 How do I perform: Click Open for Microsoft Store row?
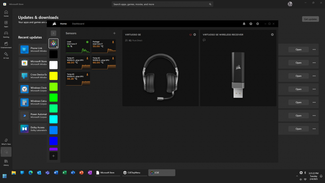(x=298, y=63)
